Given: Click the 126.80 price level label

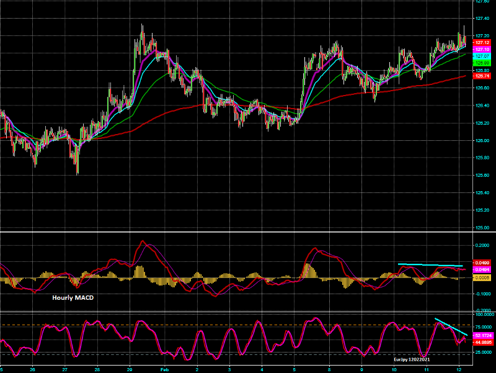Looking at the screenshot, I should pyautogui.click(x=482, y=70).
